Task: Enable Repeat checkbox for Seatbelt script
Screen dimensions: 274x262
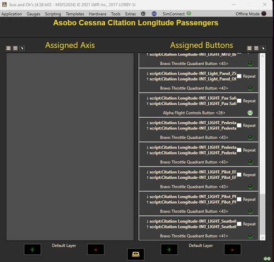Action: (x=239, y=224)
